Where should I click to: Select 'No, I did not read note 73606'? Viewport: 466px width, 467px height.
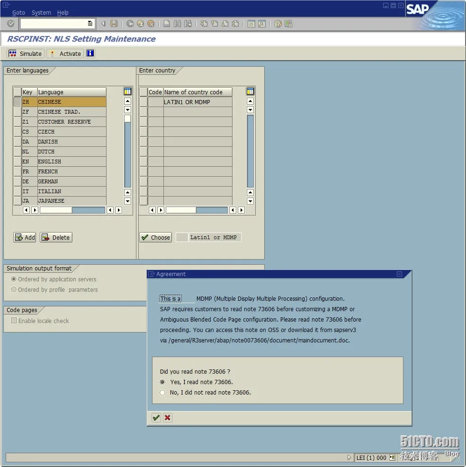[162, 393]
